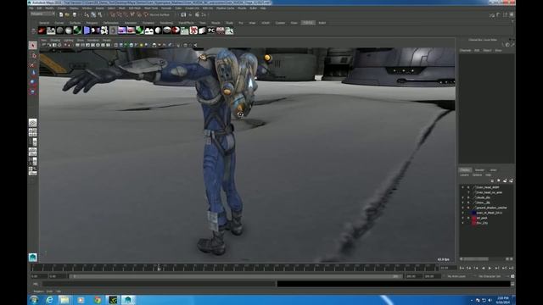Click the Windows Start button
The height and width of the screenshot is (305, 543).
pyautogui.click(x=34, y=300)
